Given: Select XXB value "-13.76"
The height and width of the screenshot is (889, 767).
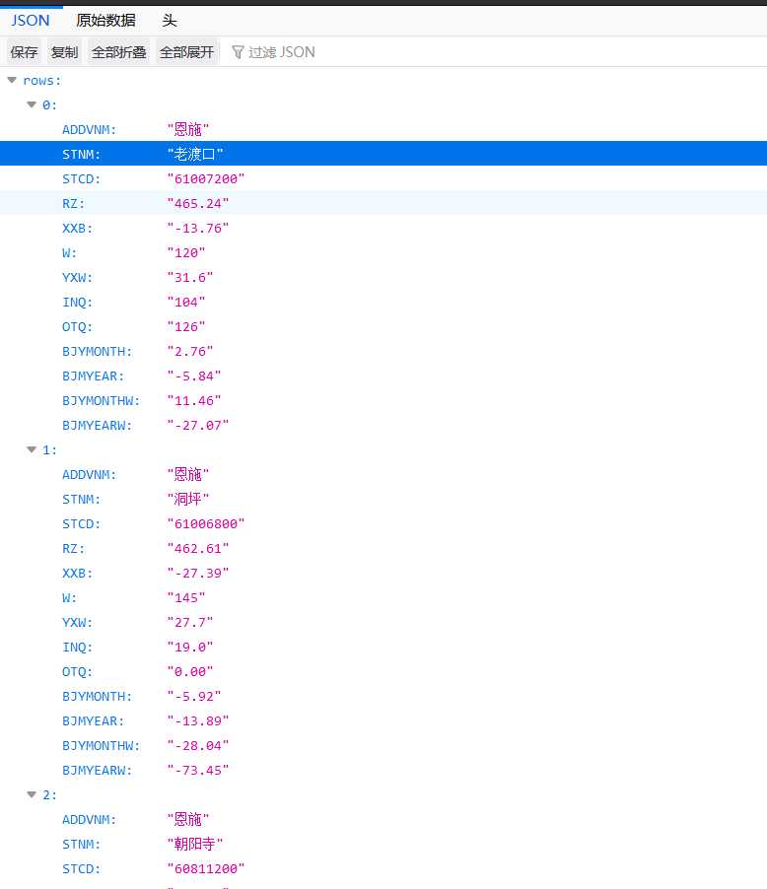Looking at the screenshot, I should pyautogui.click(x=197, y=228).
